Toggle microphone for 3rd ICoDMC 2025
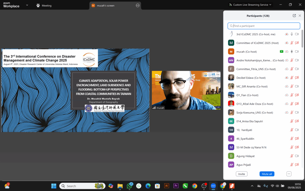Viewport: 305px width, 191px height. click(292, 34)
